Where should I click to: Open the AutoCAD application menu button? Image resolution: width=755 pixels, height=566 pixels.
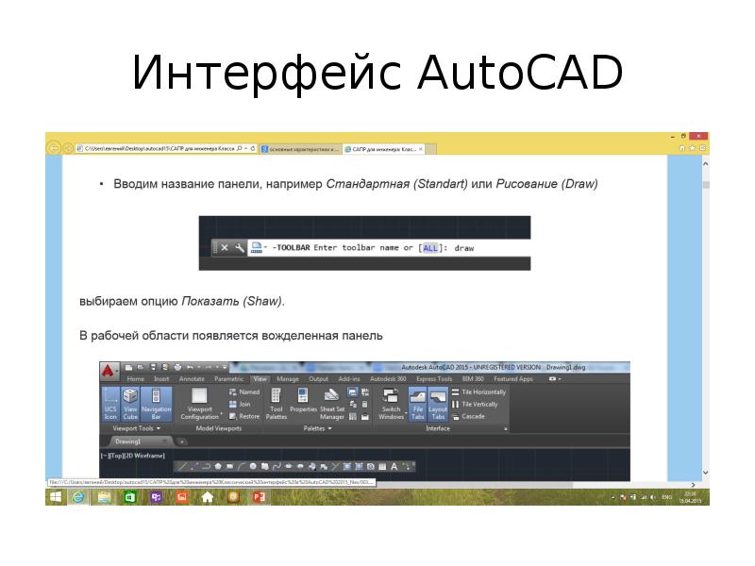(x=109, y=371)
